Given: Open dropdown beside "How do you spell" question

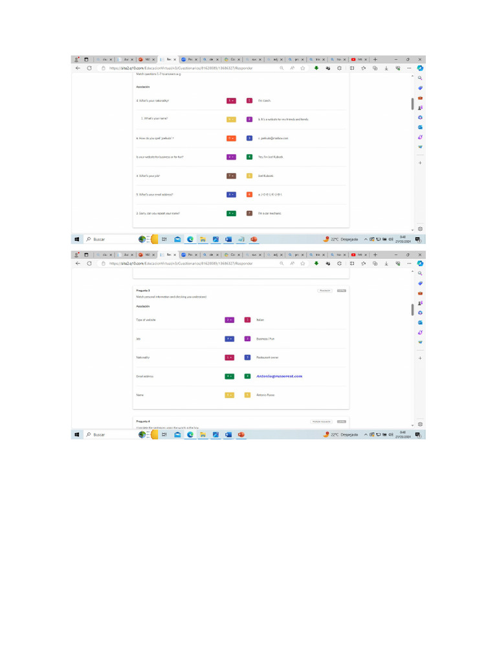Looking at the screenshot, I should [231, 139].
